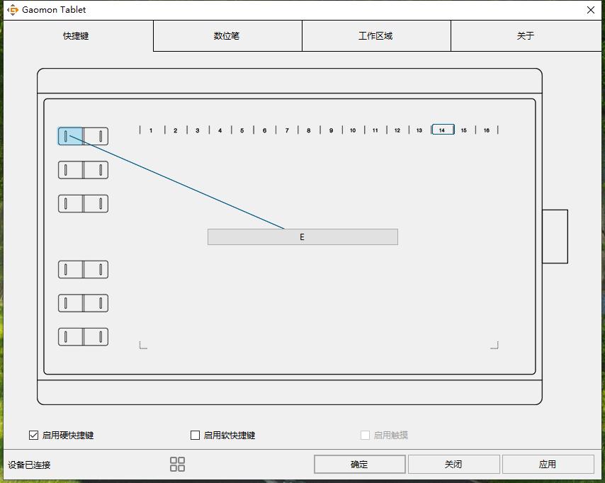This screenshot has height=483, width=605.
Task: Select the right hard key in third row
Action: pyautogui.click(x=96, y=204)
